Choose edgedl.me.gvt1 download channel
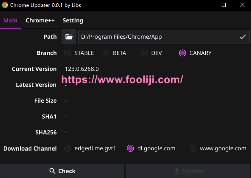This screenshot has height=178, width=251. pyautogui.click(x=68, y=148)
